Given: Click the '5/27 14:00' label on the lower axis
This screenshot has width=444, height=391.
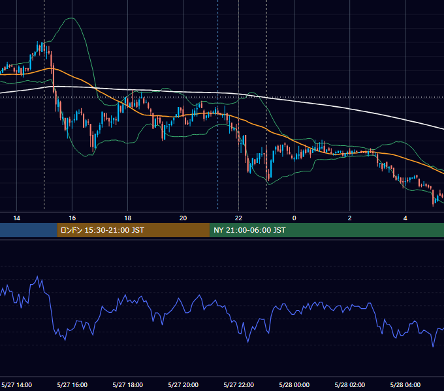Looking at the screenshot, I should pyautogui.click(x=17, y=384).
